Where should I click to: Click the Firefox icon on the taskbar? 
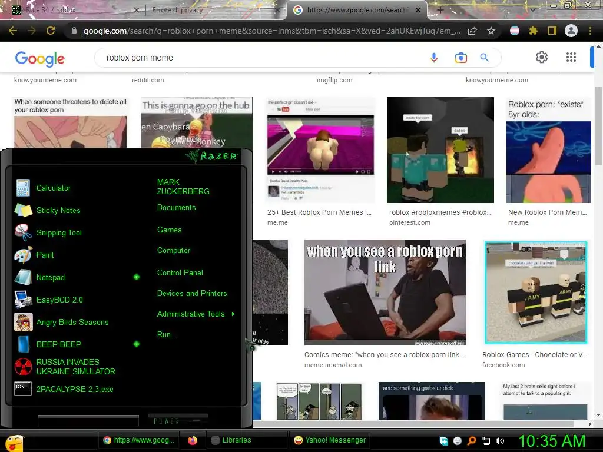click(193, 440)
